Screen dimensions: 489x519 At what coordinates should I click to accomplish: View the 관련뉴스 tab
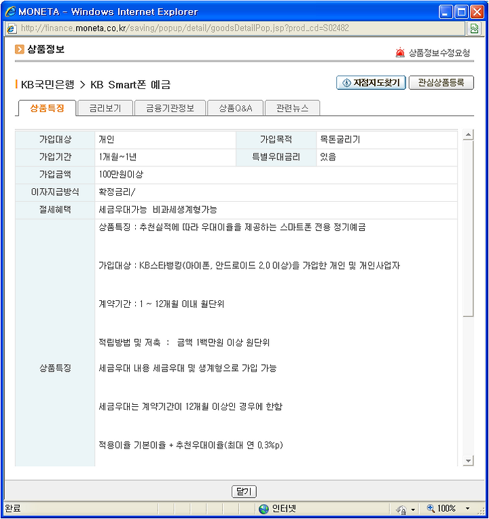[x=293, y=108]
